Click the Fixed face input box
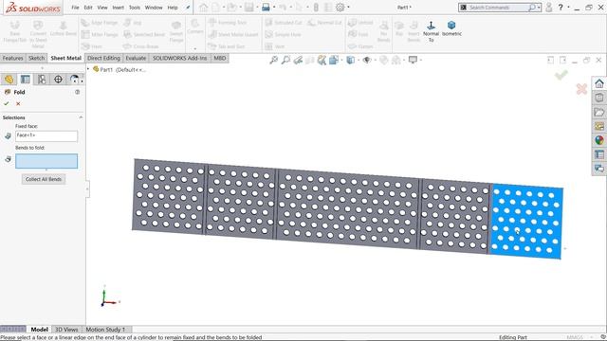607x341 pixels. (46, 135)
